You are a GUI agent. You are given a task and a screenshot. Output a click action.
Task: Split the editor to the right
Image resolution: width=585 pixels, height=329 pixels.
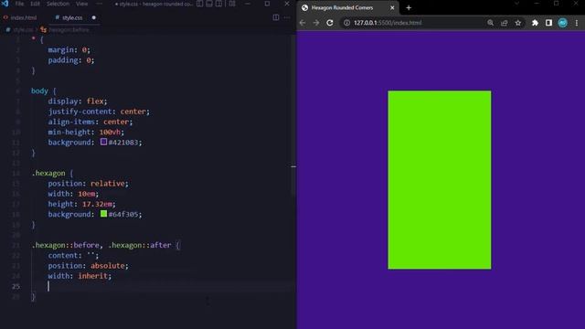(276, 17)
